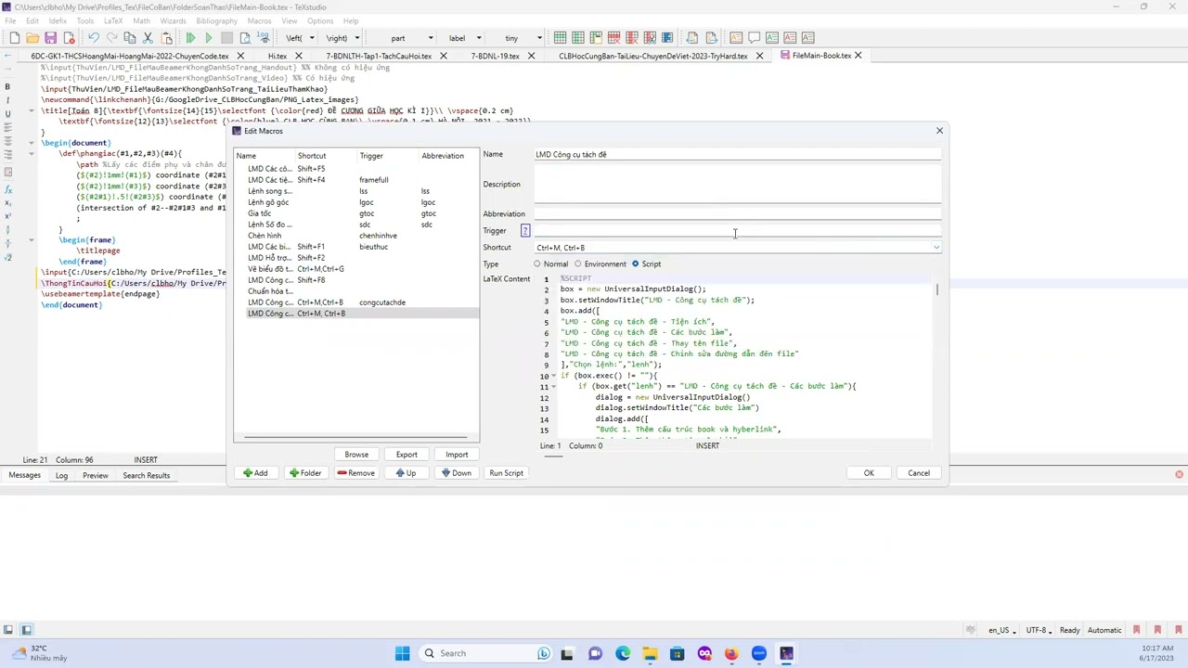
Task: Switch to the Hi.tex tab
Action: (278, 56)
